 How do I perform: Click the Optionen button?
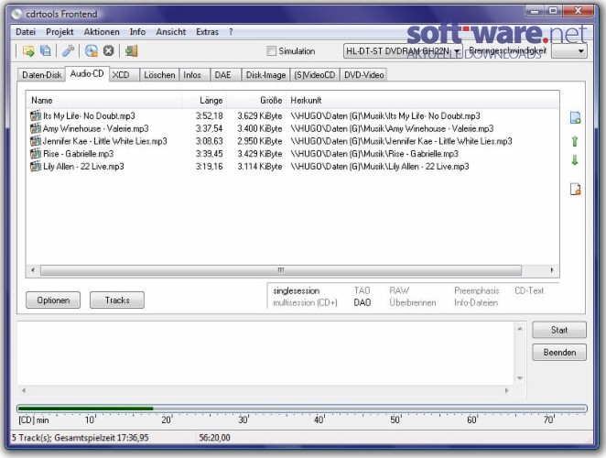pyautogui.click(x=53, y=300)
